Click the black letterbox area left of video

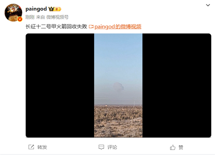60,85
